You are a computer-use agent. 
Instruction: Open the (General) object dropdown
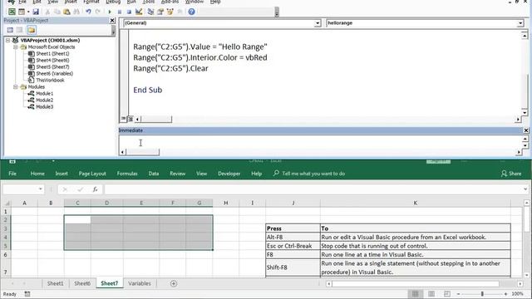pyautogui.click(x=318, y=23)
